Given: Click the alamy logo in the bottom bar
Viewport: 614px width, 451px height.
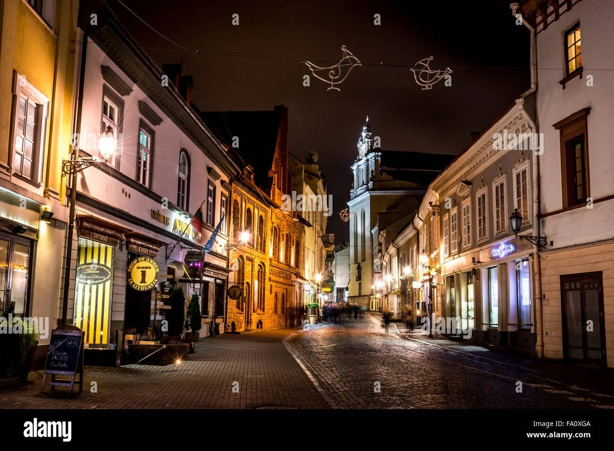Looking at the screenshot, I should (x=47, y=430).
